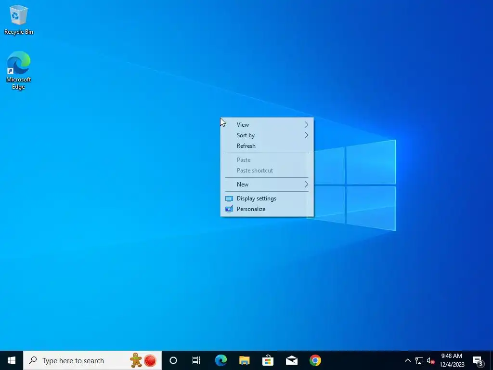
Task: Launch Microsoft Edge from the taskbar
Action: (x=221, y=360)
